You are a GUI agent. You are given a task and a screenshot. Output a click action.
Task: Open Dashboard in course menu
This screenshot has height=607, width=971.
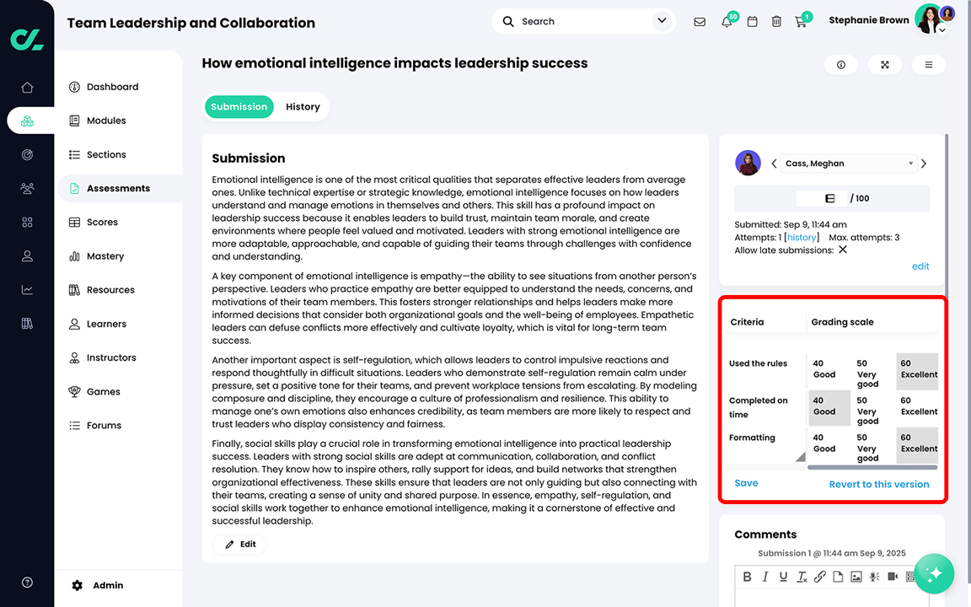[x=112, y=87]
